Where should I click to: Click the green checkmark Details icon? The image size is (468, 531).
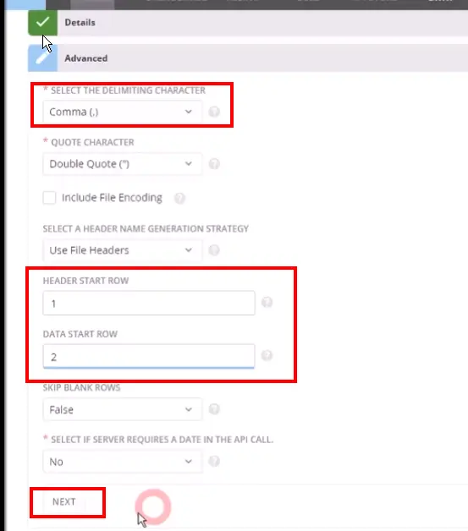click(x=42, y=23)
